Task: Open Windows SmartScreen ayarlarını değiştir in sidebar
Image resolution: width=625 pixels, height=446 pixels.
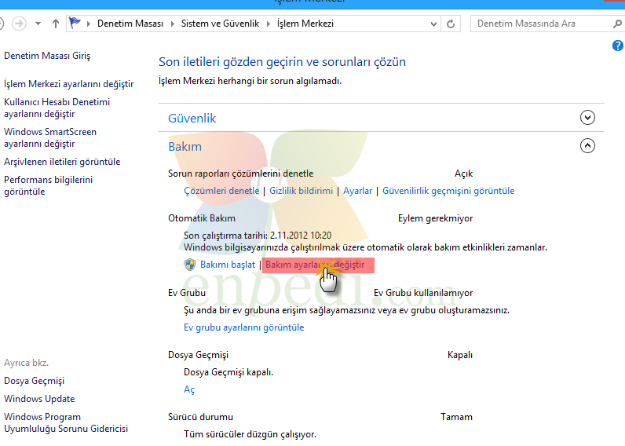Action: (50, 138)
